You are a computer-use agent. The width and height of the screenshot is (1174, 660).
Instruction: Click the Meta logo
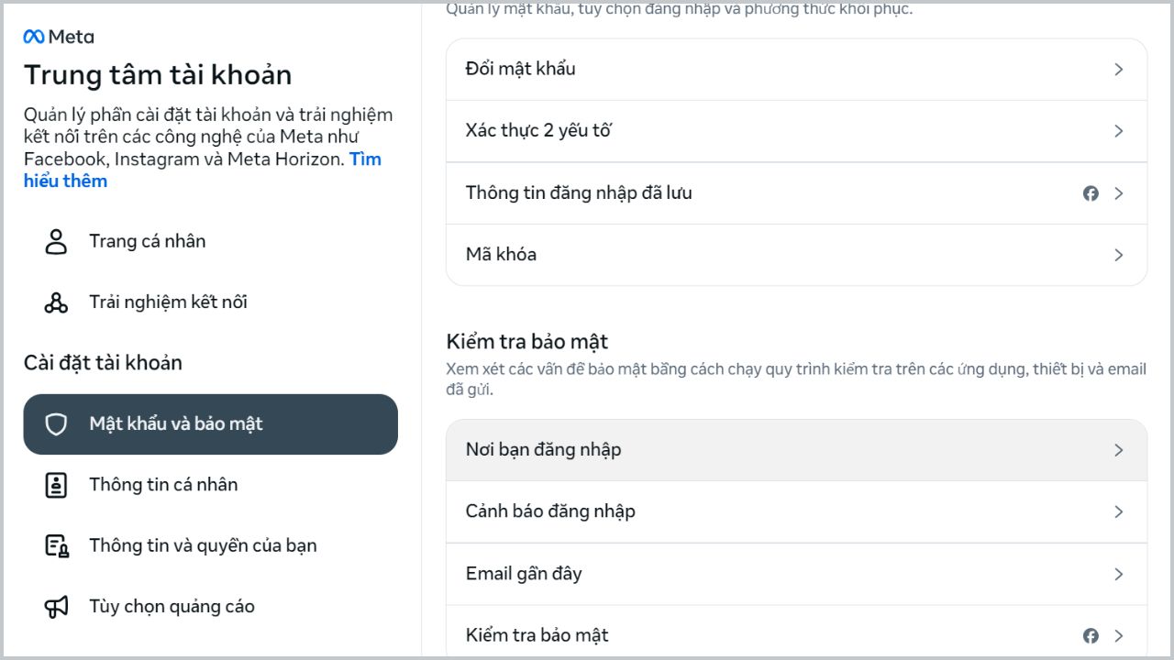(59, 37)
